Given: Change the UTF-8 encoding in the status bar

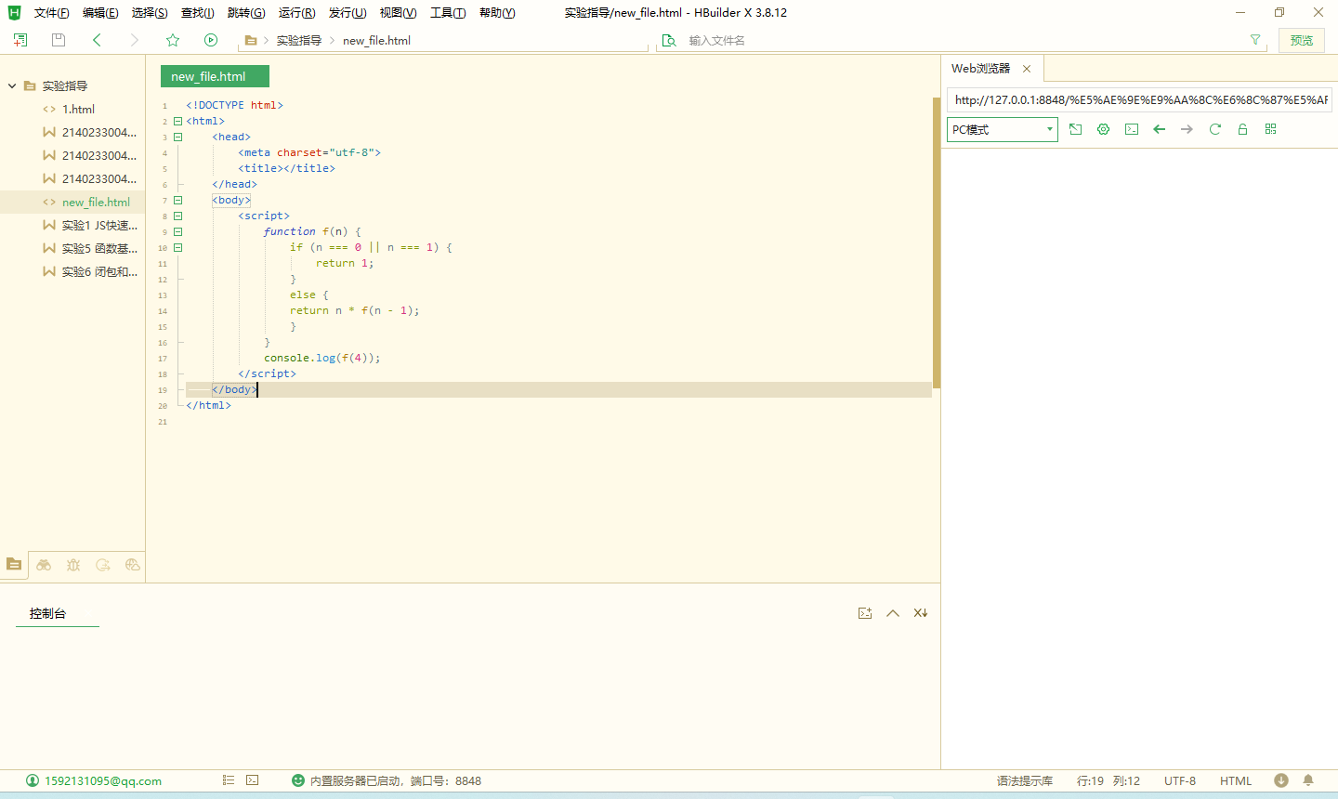Looking at the screenshot, I should click(1180, 780).
